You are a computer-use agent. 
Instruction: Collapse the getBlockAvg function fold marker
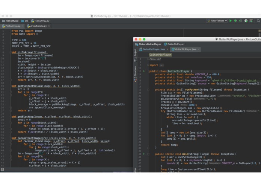coord(11,117)
